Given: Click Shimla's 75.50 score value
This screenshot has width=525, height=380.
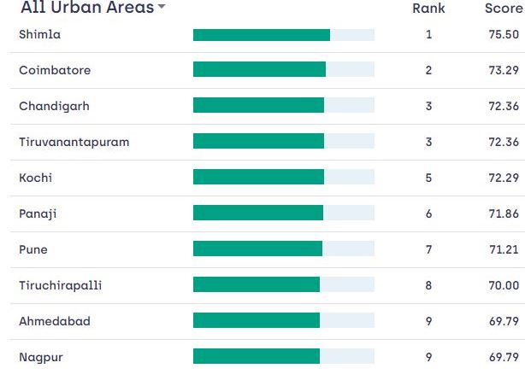Looking at the screenshot, I should pyautogui.click(x=504, y=34).
